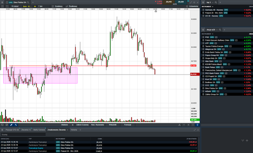Switch to Alerty Cenowe tab
The height and width of the screenshot is (153, 253).
[x=39, y=130]
